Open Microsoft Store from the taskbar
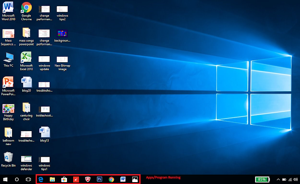Viewport: 300px width, 184px height. click(64, 179)
